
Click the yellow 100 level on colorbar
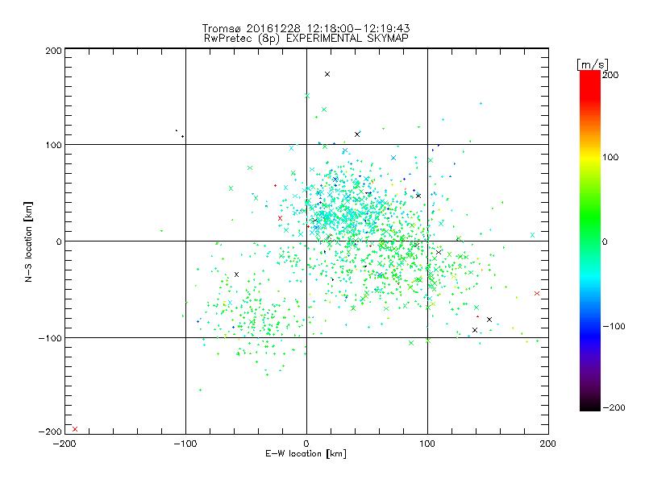(x=590, y=157)
